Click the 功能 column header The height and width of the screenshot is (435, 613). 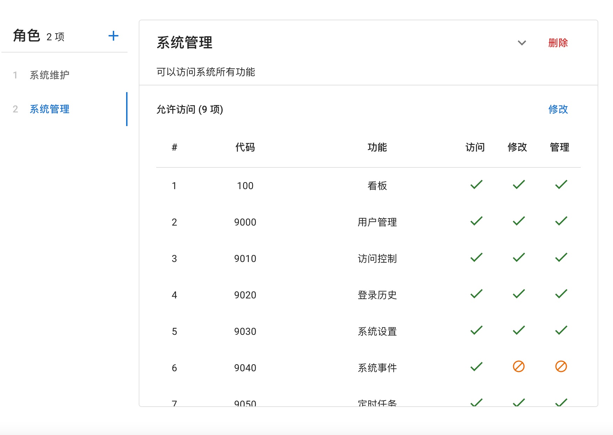tap(377, 147)
